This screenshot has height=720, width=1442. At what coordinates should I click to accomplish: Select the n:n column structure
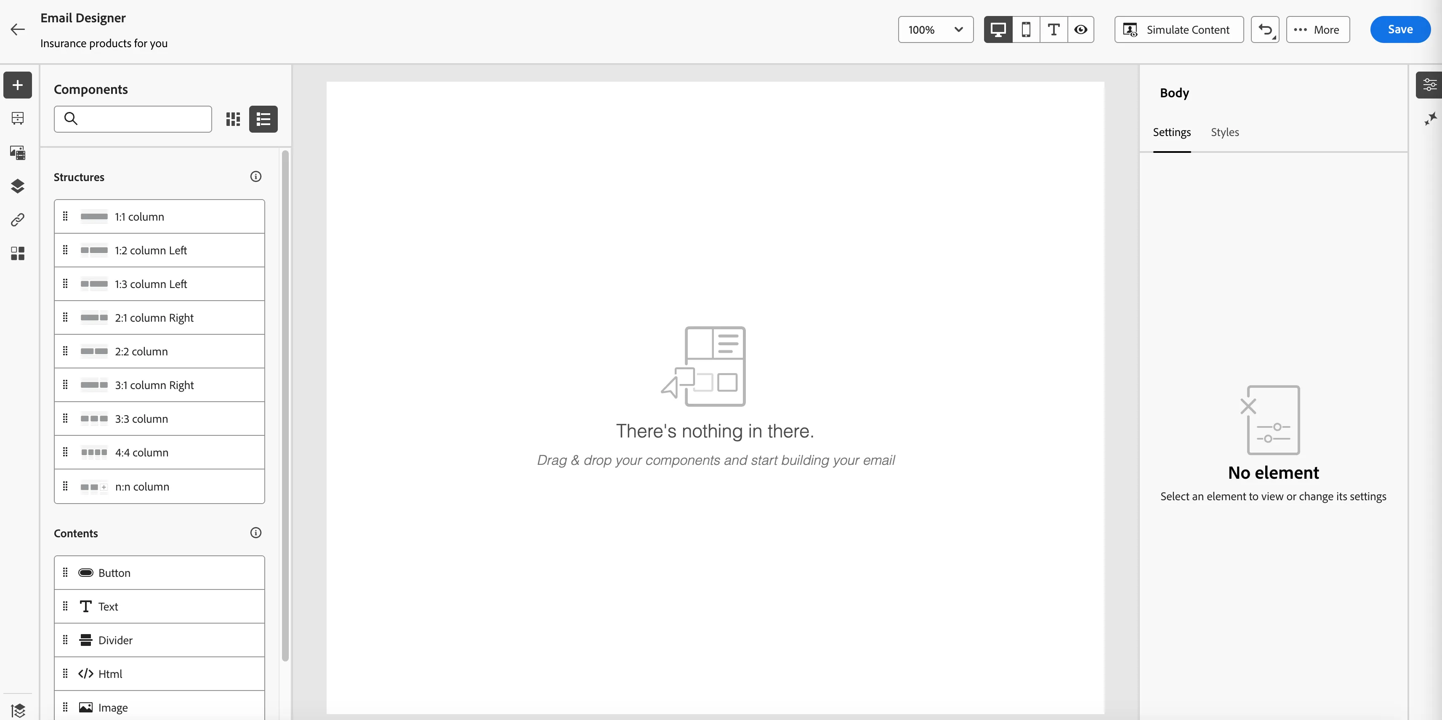tap(159, 486)
